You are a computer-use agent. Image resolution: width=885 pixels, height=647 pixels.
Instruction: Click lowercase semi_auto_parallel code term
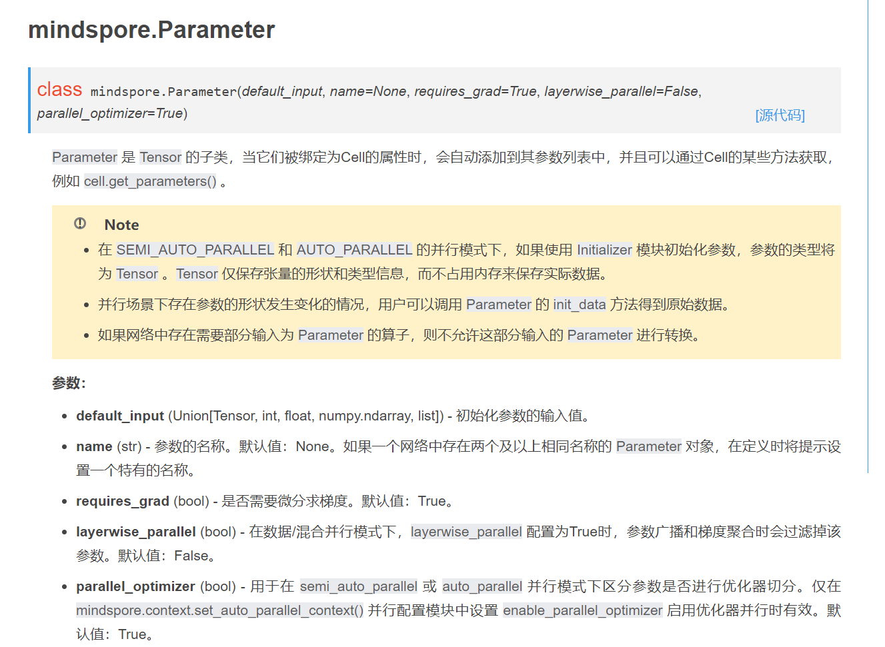tap(358, 586)
